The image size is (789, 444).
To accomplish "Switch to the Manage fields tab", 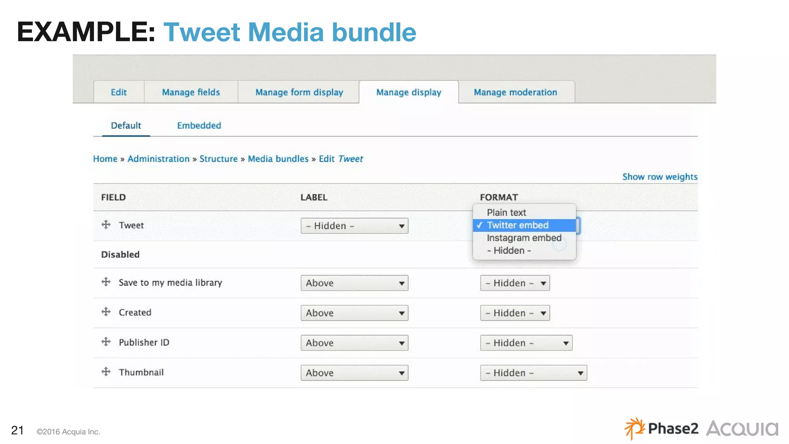I will click(191, 92).
